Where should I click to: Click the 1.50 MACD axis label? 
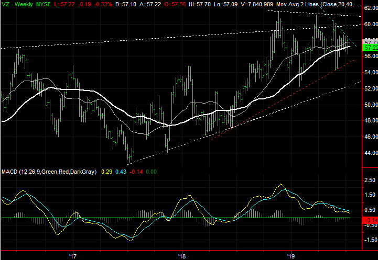pos(370,195)
